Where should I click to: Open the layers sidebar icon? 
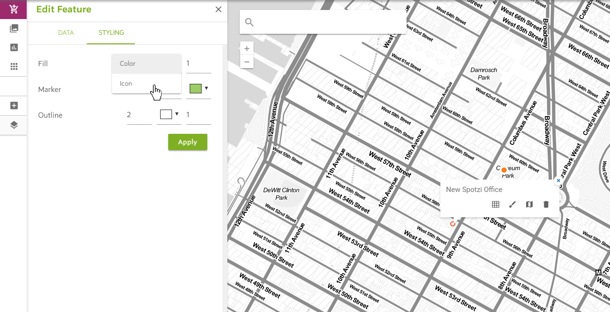14,125
